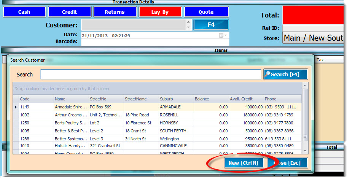
Task: Open the Date calendar dropdown
Action: click(x=223, y=35)
